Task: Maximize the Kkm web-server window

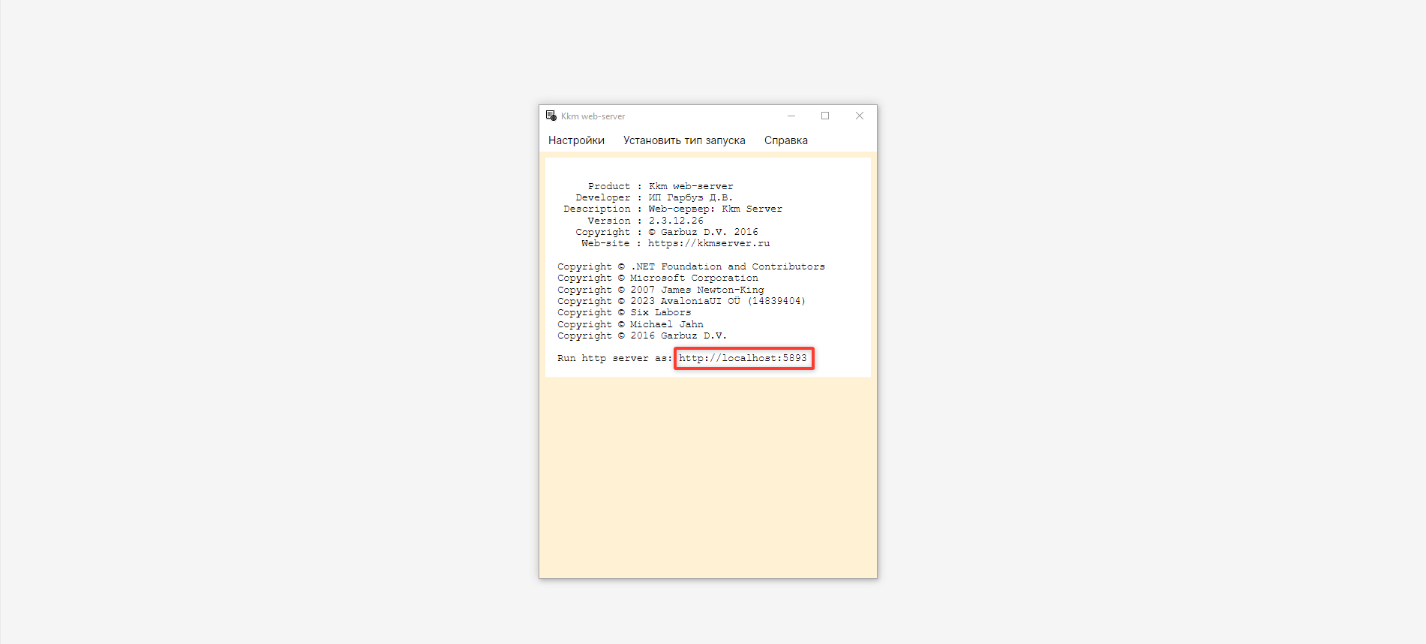Action: (825, 116)
